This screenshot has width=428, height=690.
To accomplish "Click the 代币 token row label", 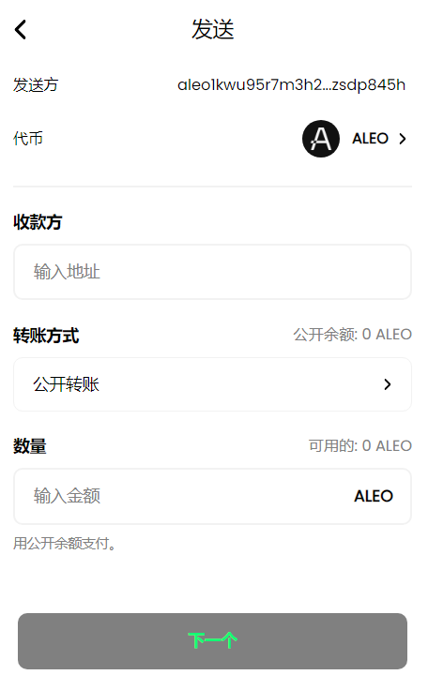I will (x=28, y=139).
